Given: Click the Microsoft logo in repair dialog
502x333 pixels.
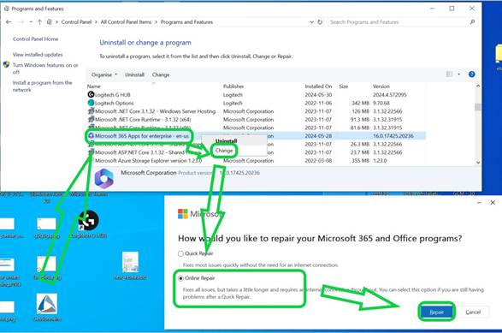Looking at the screenshot, I should 183,214.
